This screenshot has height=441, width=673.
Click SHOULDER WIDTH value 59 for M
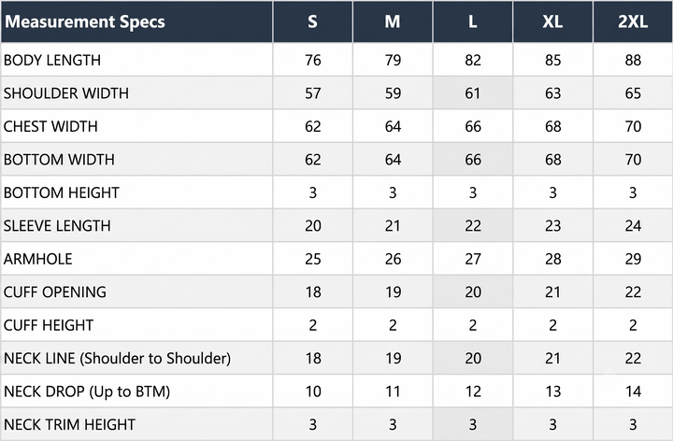393,93
